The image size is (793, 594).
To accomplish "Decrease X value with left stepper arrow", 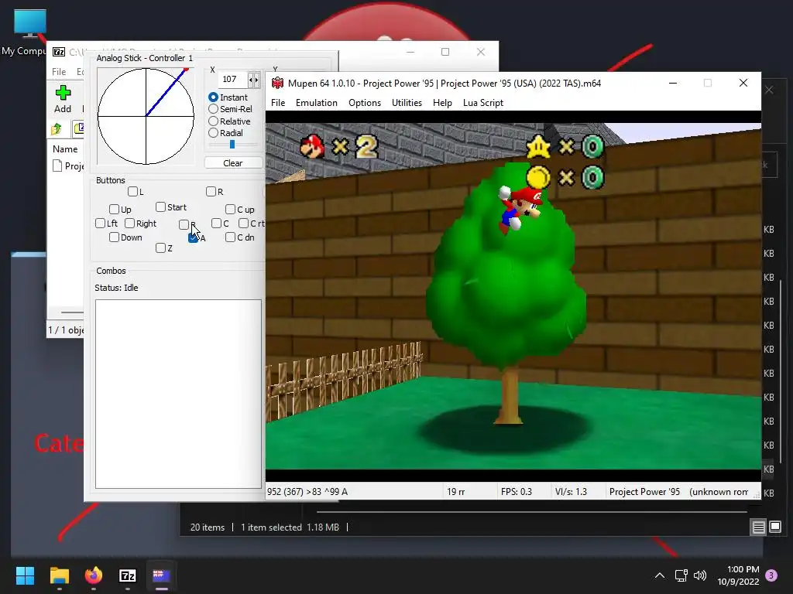I will pyautogui.click(x=251, y=80).
